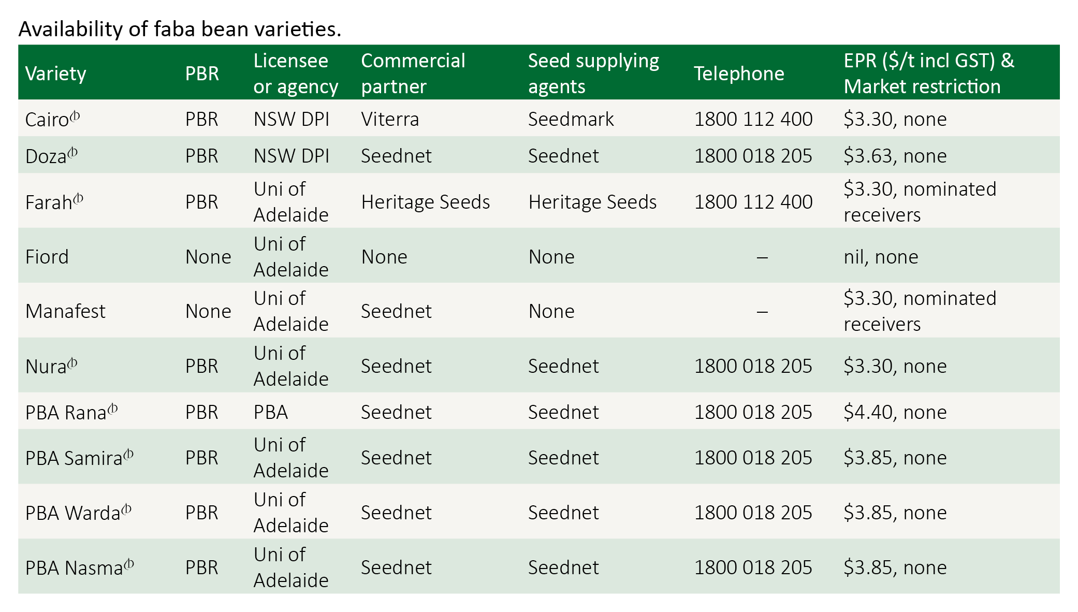
Task: Click the PBR symbol next to Cairo
Action: 75,115
